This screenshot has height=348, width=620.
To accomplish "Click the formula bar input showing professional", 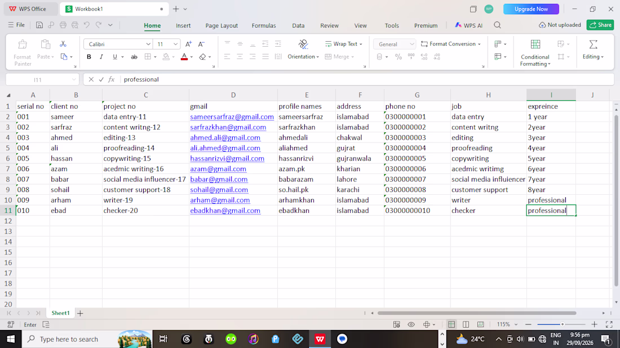I will click(x=367, y=79).
